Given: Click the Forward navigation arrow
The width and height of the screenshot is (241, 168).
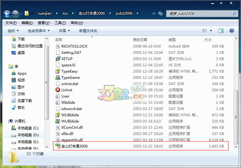Looking at the screenshot, I should [x=15, y=14].
